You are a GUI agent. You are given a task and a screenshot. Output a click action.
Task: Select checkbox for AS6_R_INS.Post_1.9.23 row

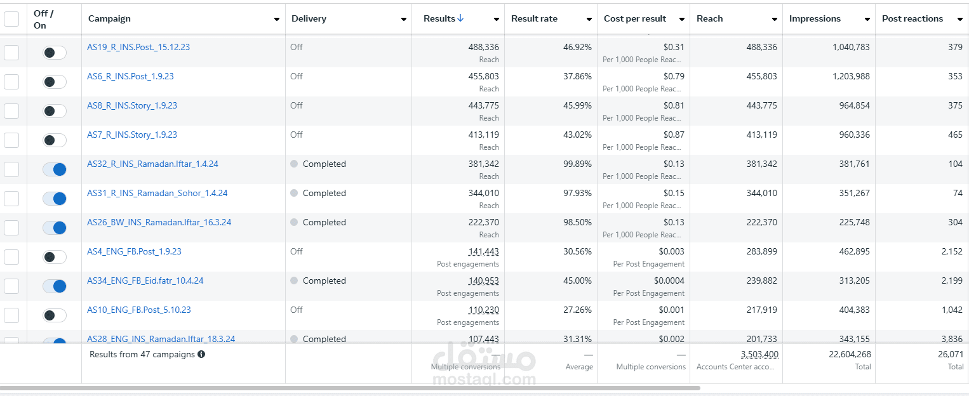[x=11, y=82]
